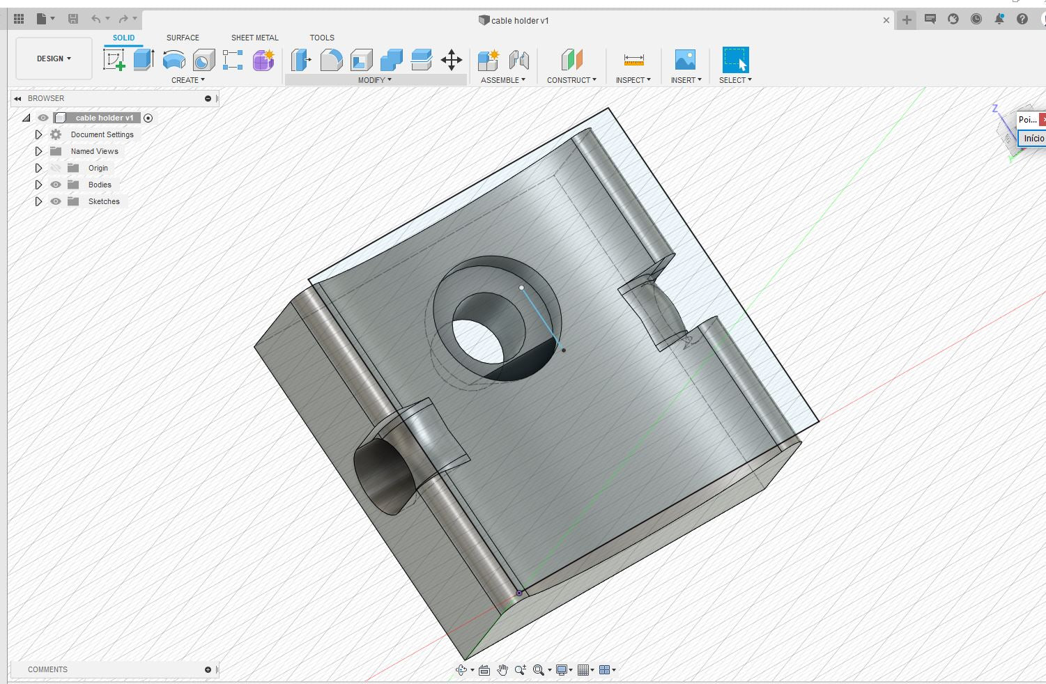Hide the Bodies folder visibility eye
The width and height of the screenshot is (1046, 684).
click(x=56, y=185)
